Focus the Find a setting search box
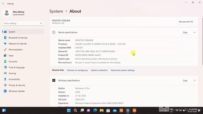The height and width of the screenshot is (114, 203). (23, 23)
